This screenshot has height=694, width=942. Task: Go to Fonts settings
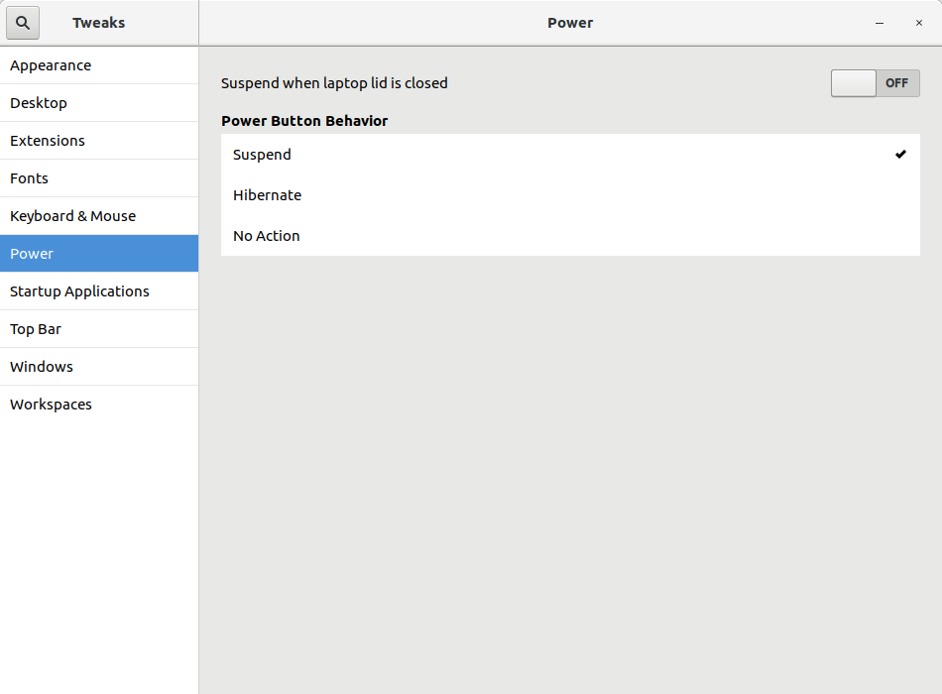(x=29, y=177)
